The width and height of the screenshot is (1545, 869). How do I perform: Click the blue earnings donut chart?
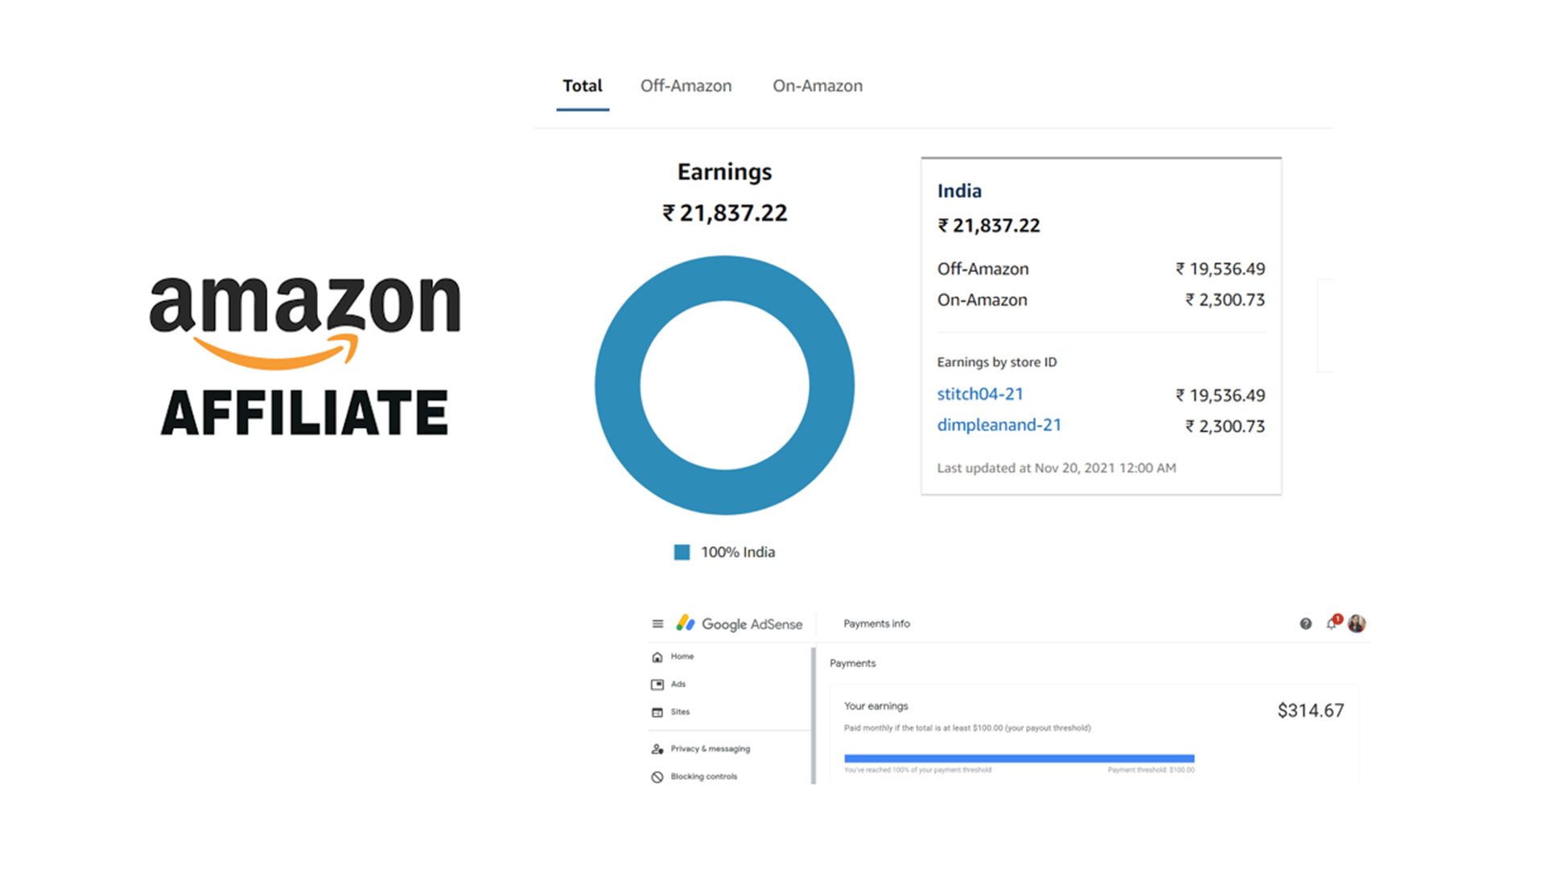[618, 386]
